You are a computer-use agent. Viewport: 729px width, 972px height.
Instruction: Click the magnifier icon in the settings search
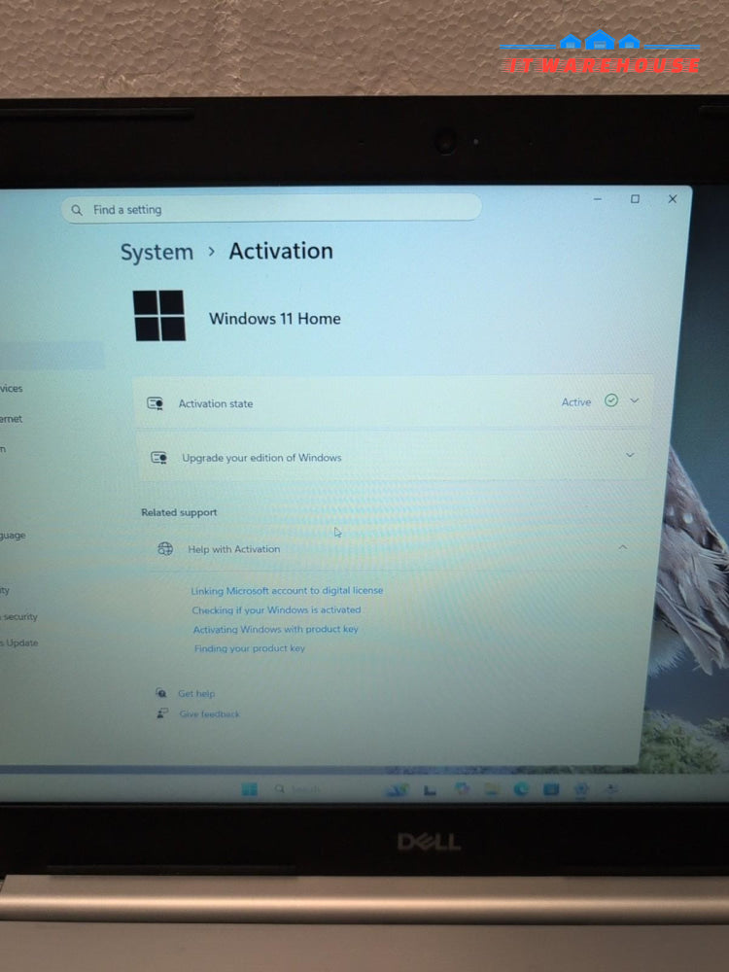pyautogui.click(x=76, y=210)
